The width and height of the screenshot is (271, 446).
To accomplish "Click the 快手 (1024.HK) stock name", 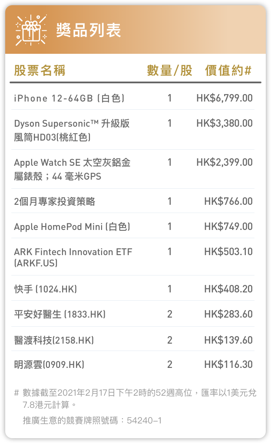I will (46, 289).
